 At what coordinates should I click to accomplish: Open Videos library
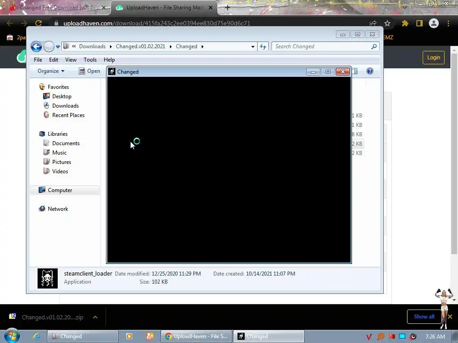coord(60,171)
